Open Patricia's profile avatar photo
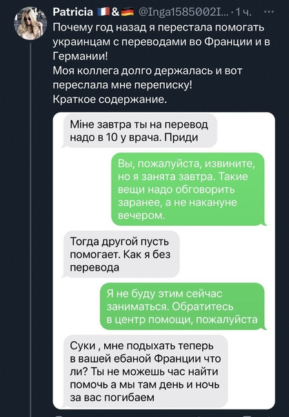The height and width of the screenshot is (417, 289). (x=30, y=23)
